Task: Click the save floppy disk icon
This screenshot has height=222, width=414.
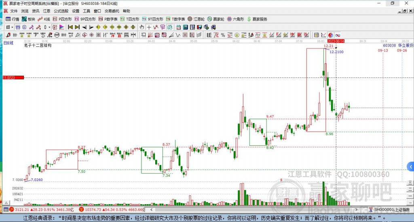Action: click(199, 27)
